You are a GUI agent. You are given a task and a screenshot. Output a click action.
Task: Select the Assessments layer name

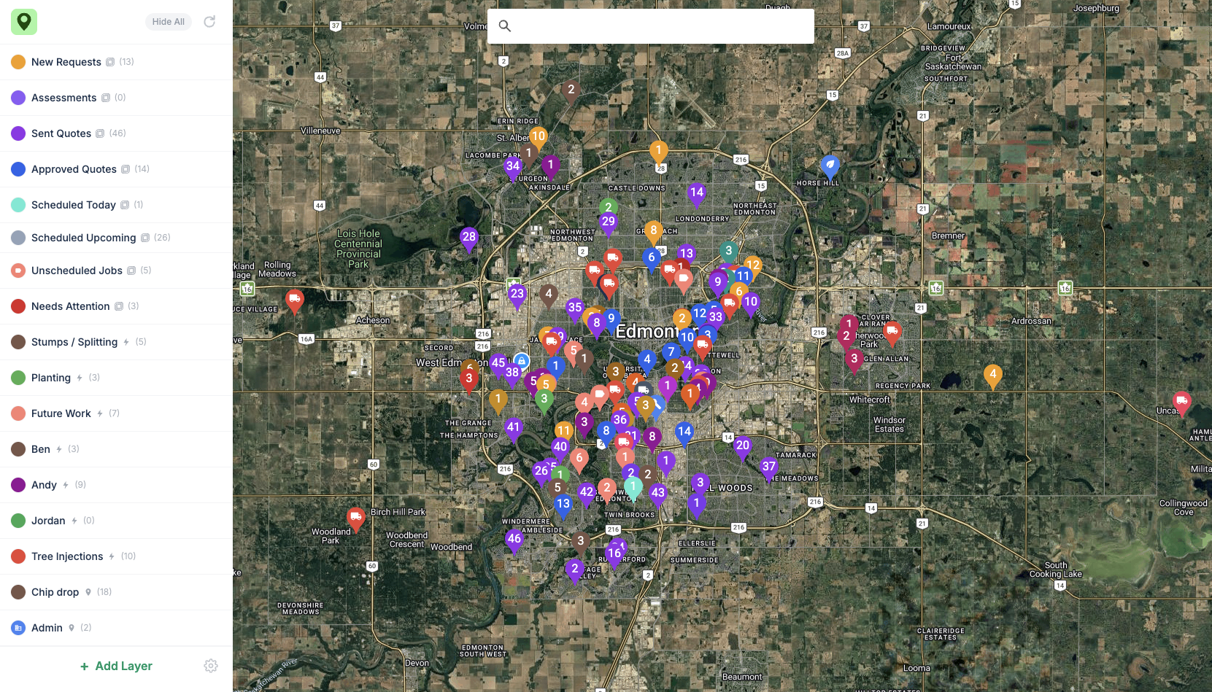(x=63, y=98)
